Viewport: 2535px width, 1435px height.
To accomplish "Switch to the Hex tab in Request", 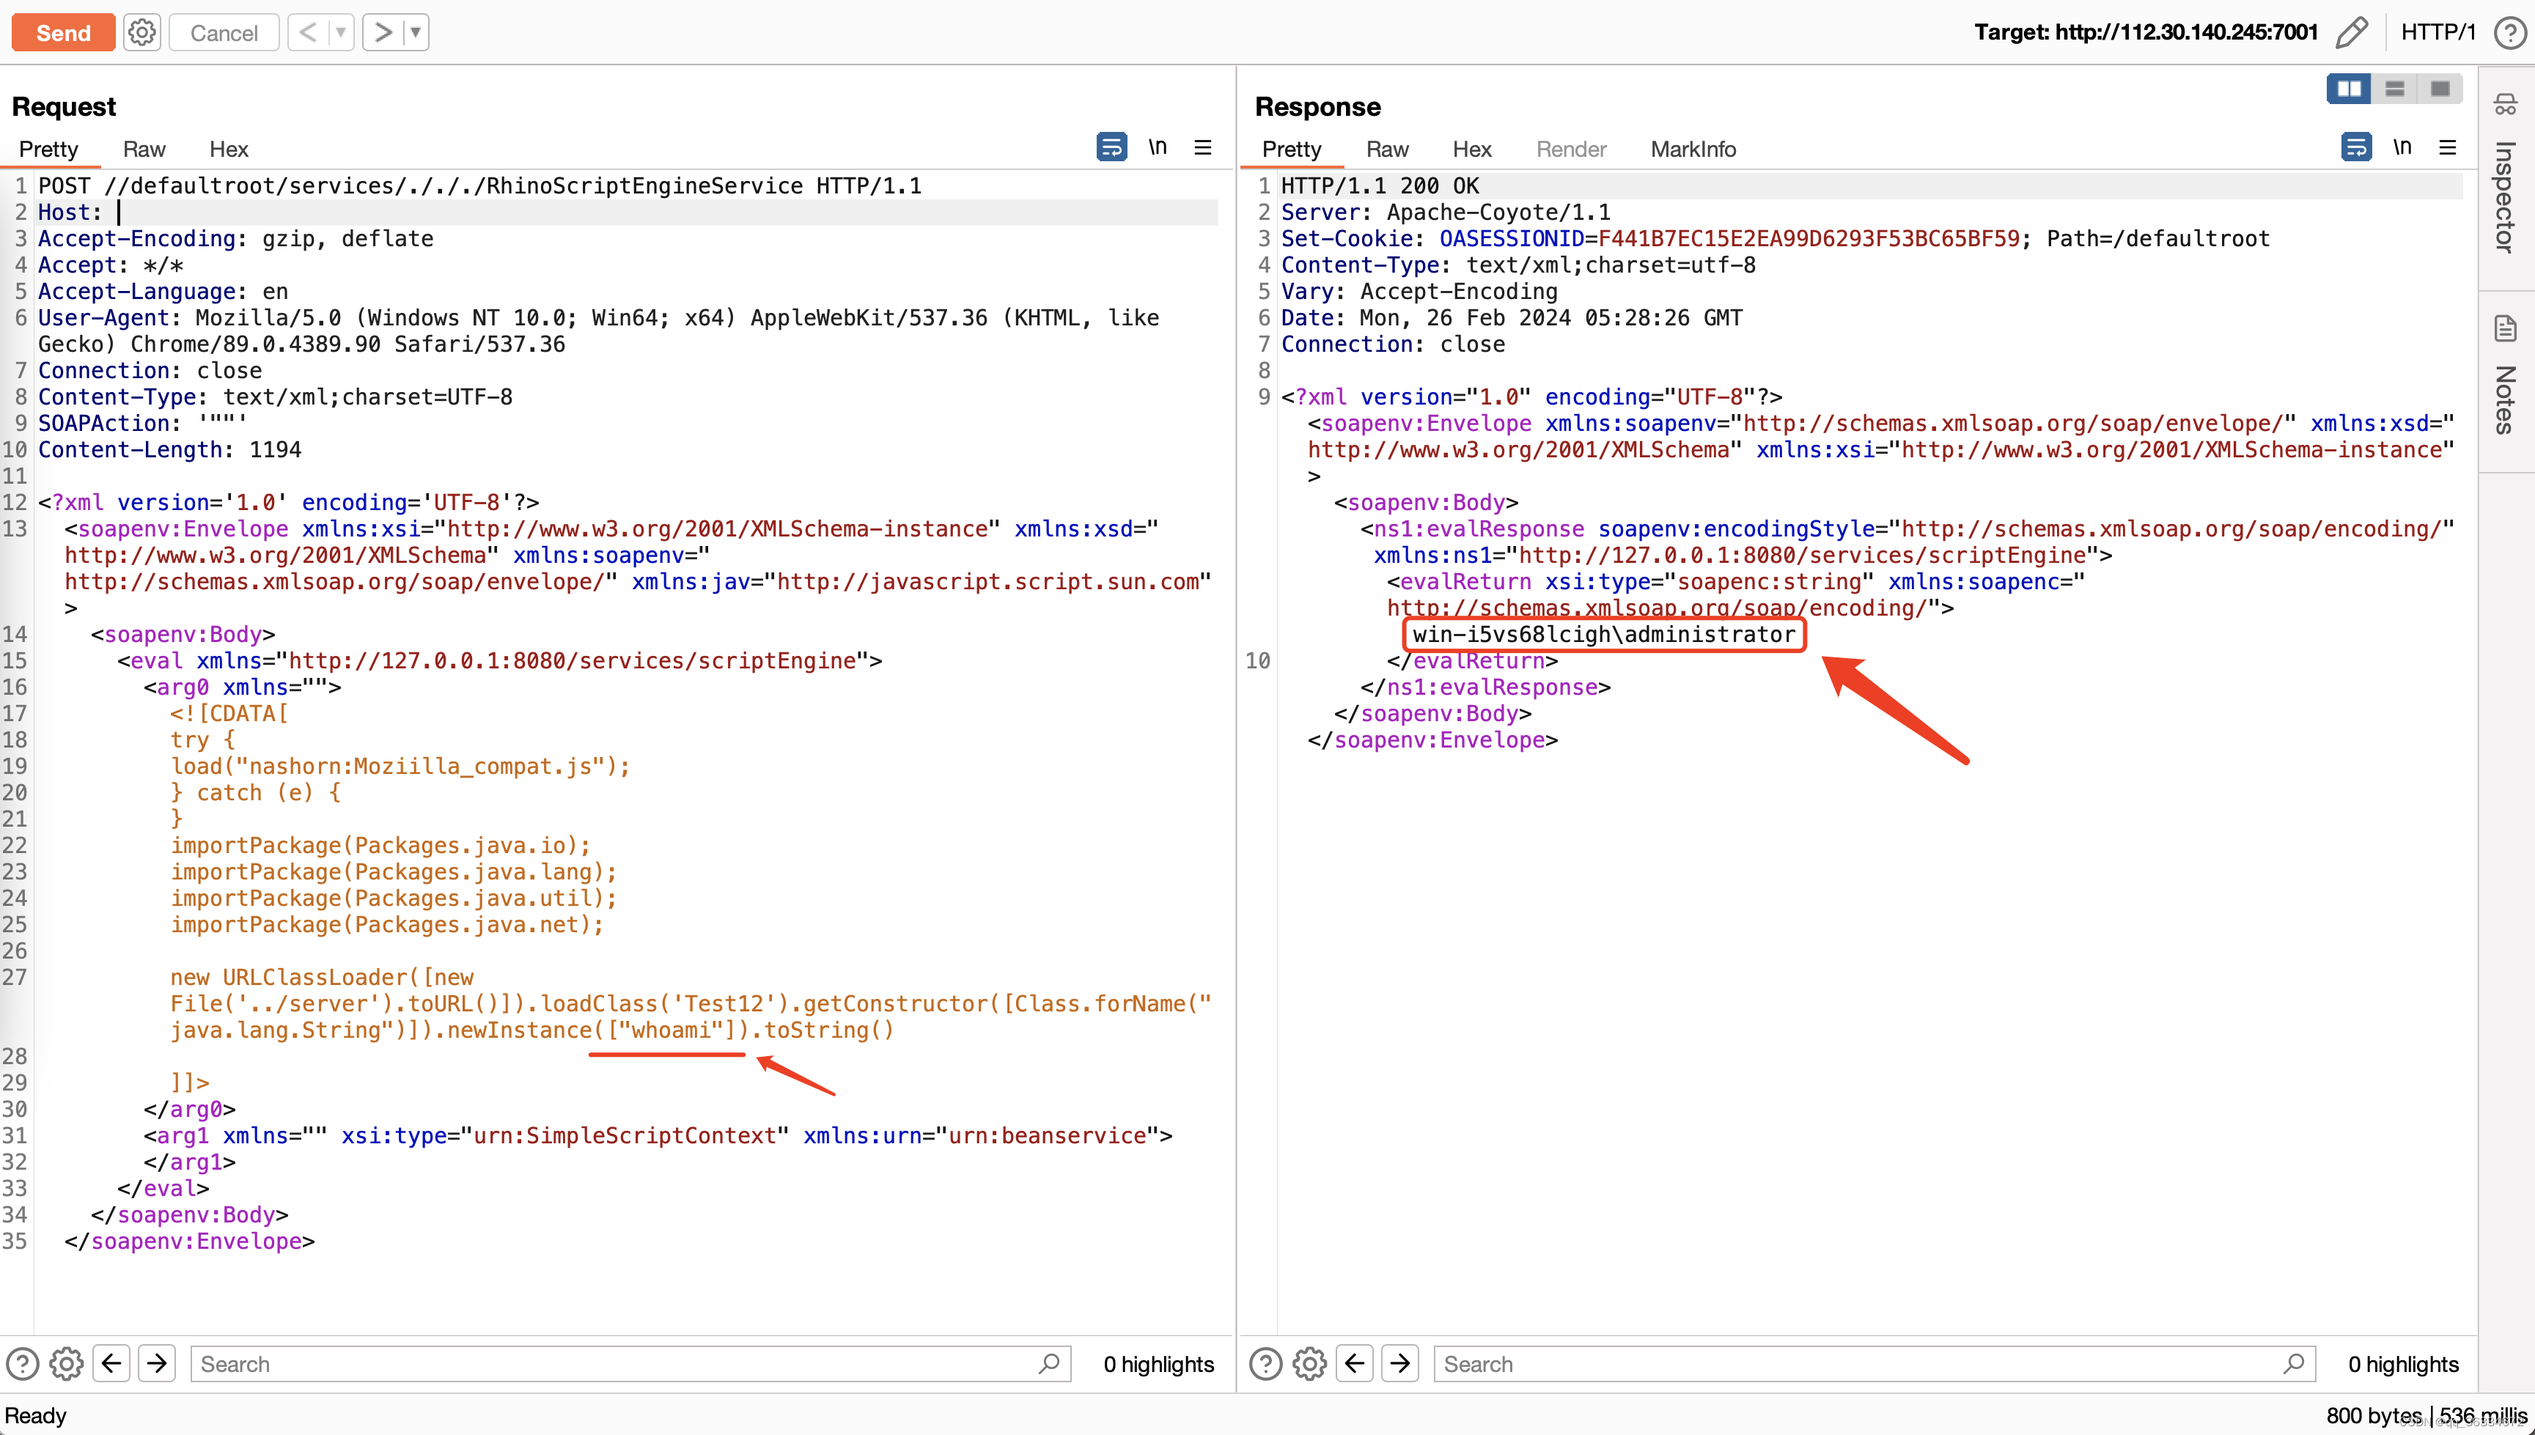I will pyautogui.click(x=228, y=149).
